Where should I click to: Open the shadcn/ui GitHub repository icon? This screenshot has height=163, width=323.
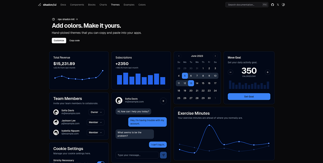tap(272, 5)
